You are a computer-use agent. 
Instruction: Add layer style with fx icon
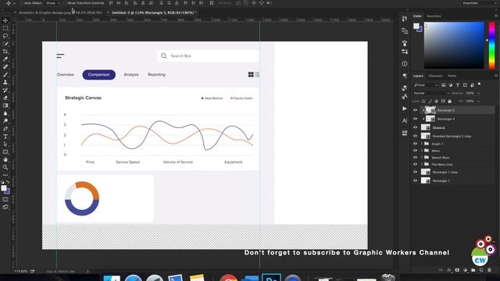449,270
